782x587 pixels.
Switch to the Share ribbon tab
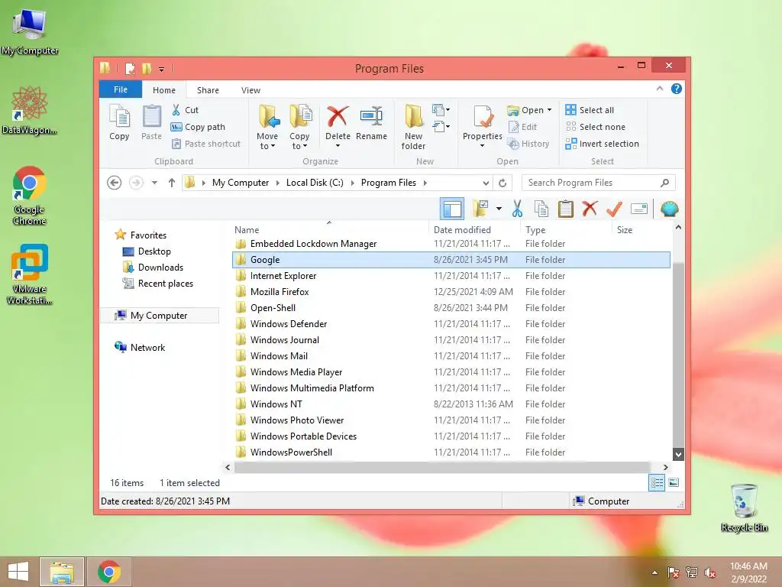pyautogui.click(x=208, y=90)
